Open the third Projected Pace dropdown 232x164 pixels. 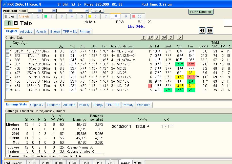click(65, 11)
